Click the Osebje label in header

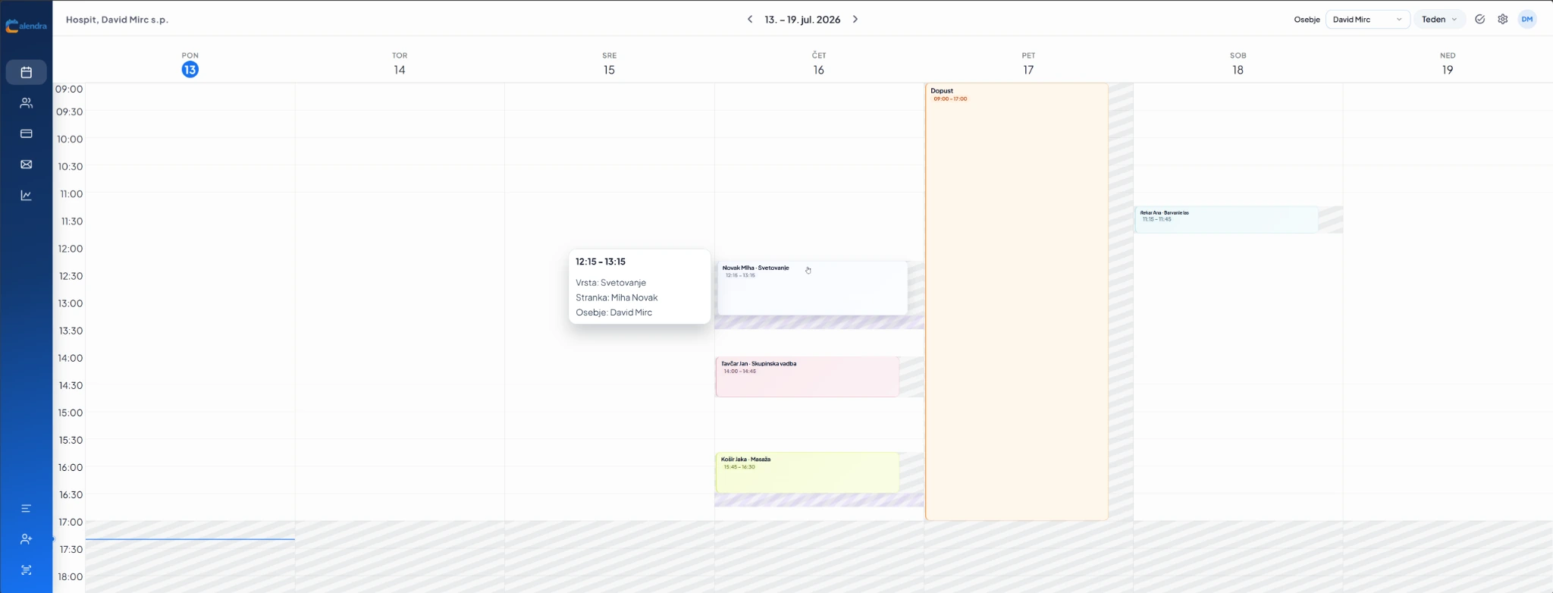coord(1307,20)
